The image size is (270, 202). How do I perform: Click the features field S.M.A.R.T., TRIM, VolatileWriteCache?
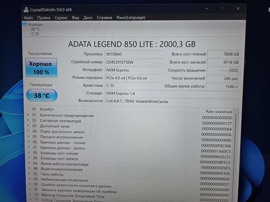(172, 101)
